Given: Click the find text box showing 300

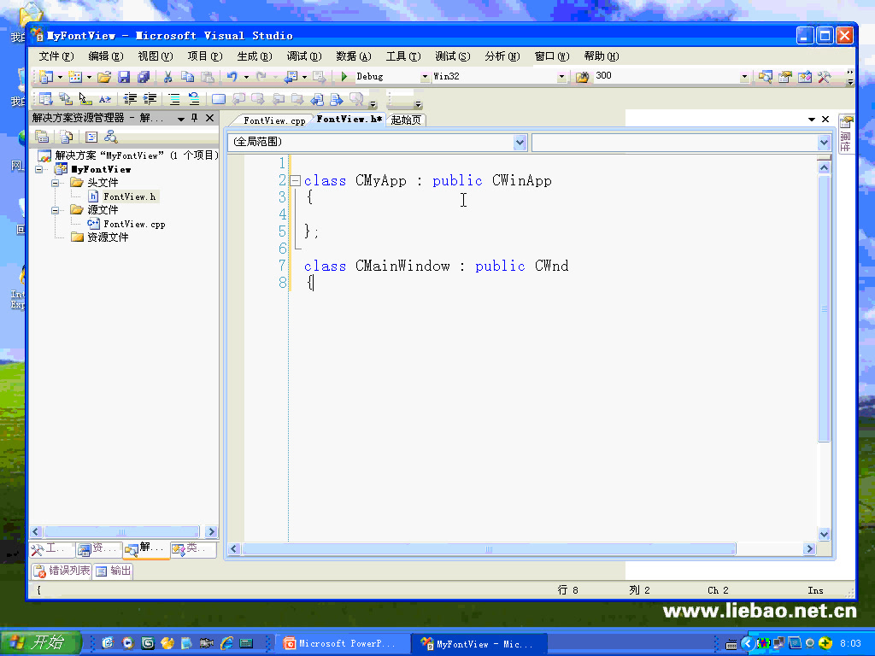Looking at the screenshot, I should (665, 76).
